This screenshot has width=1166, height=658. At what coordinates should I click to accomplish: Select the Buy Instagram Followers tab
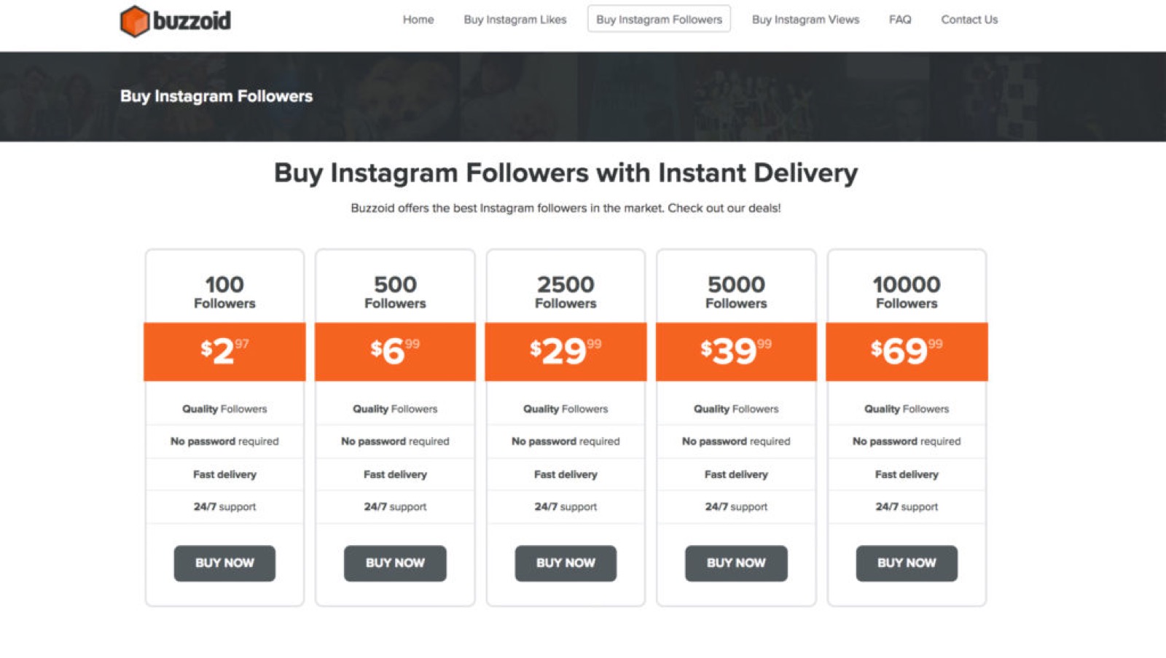tap(659, 20)
